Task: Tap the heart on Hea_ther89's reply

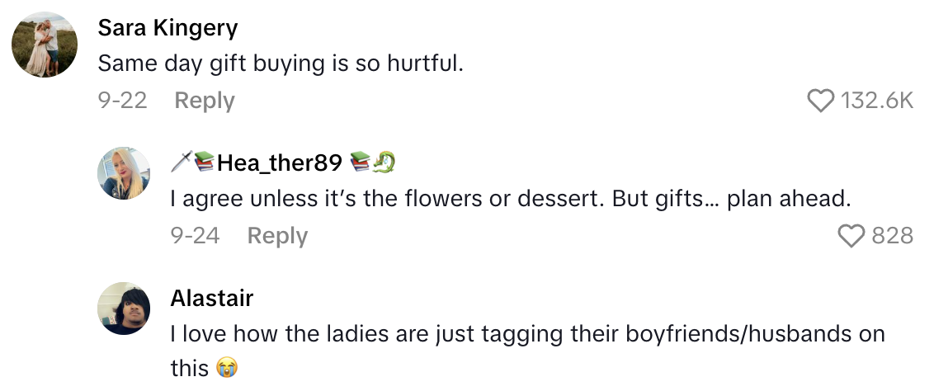Action: point(851,236)
